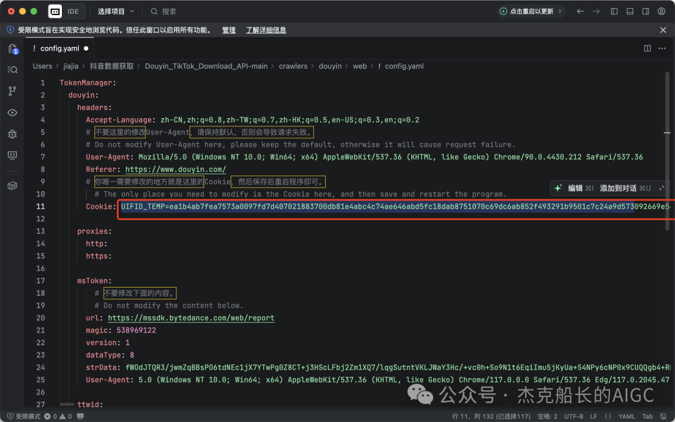675x422 pixels.
Task: Click 抖音数据获取 in the breadcrumb
Action: (x=111, y=66)
